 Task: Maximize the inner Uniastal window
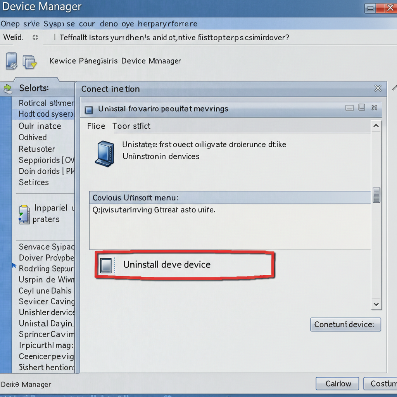pyautogui.click(x=362, y=107)
